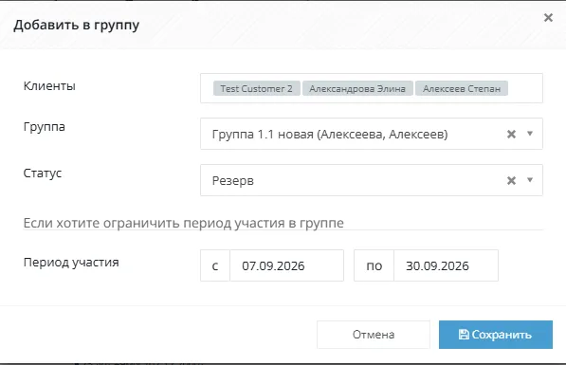Select the Test Customer 2 client tag
Viewport: 566px width, 365px height.
[x=256, y=88]
